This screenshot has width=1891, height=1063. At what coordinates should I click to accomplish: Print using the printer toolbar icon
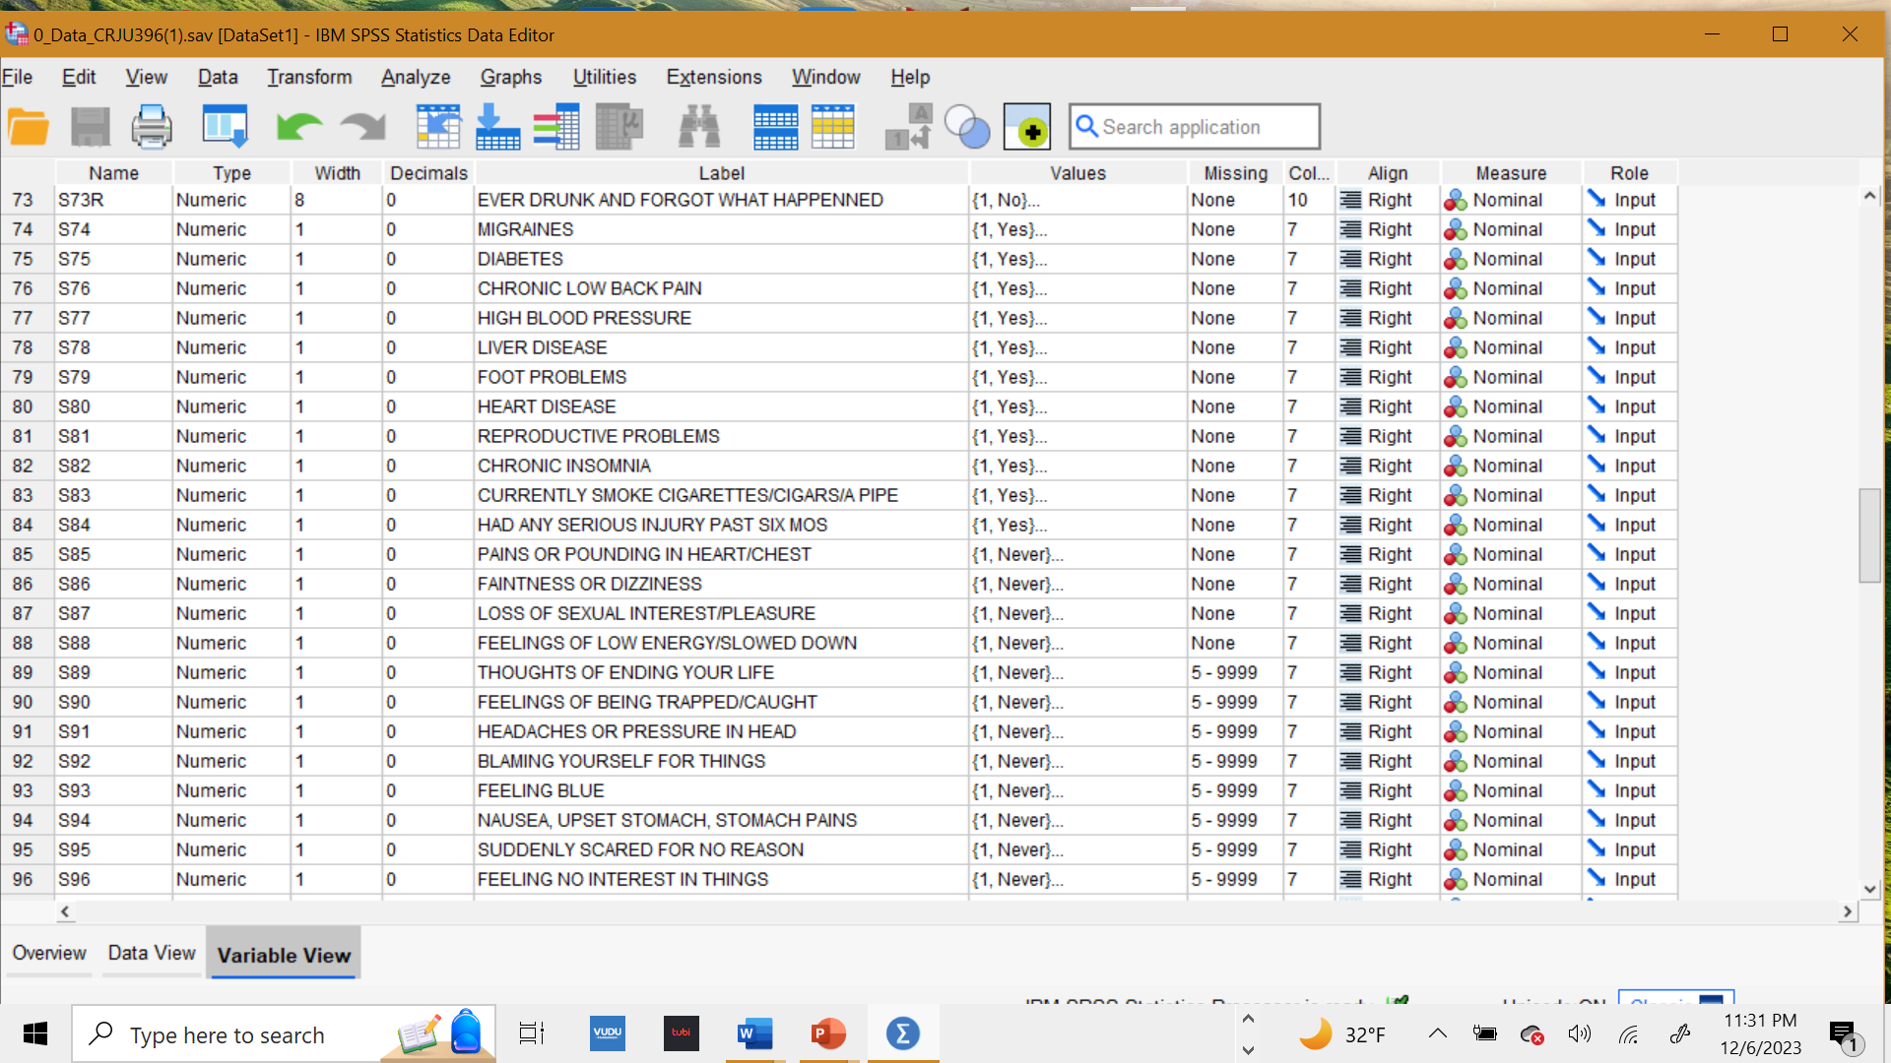[152, 127]
